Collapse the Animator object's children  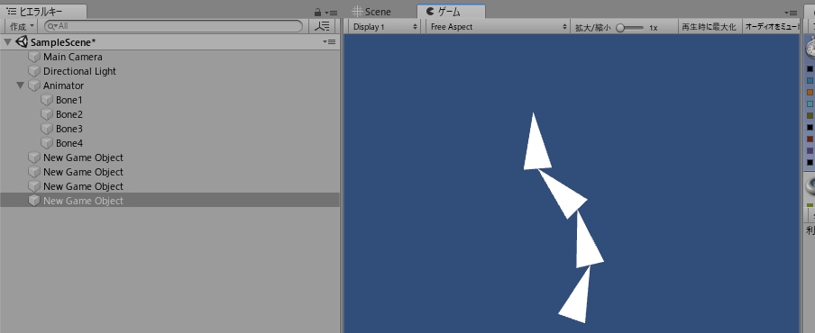click(20, 85)
